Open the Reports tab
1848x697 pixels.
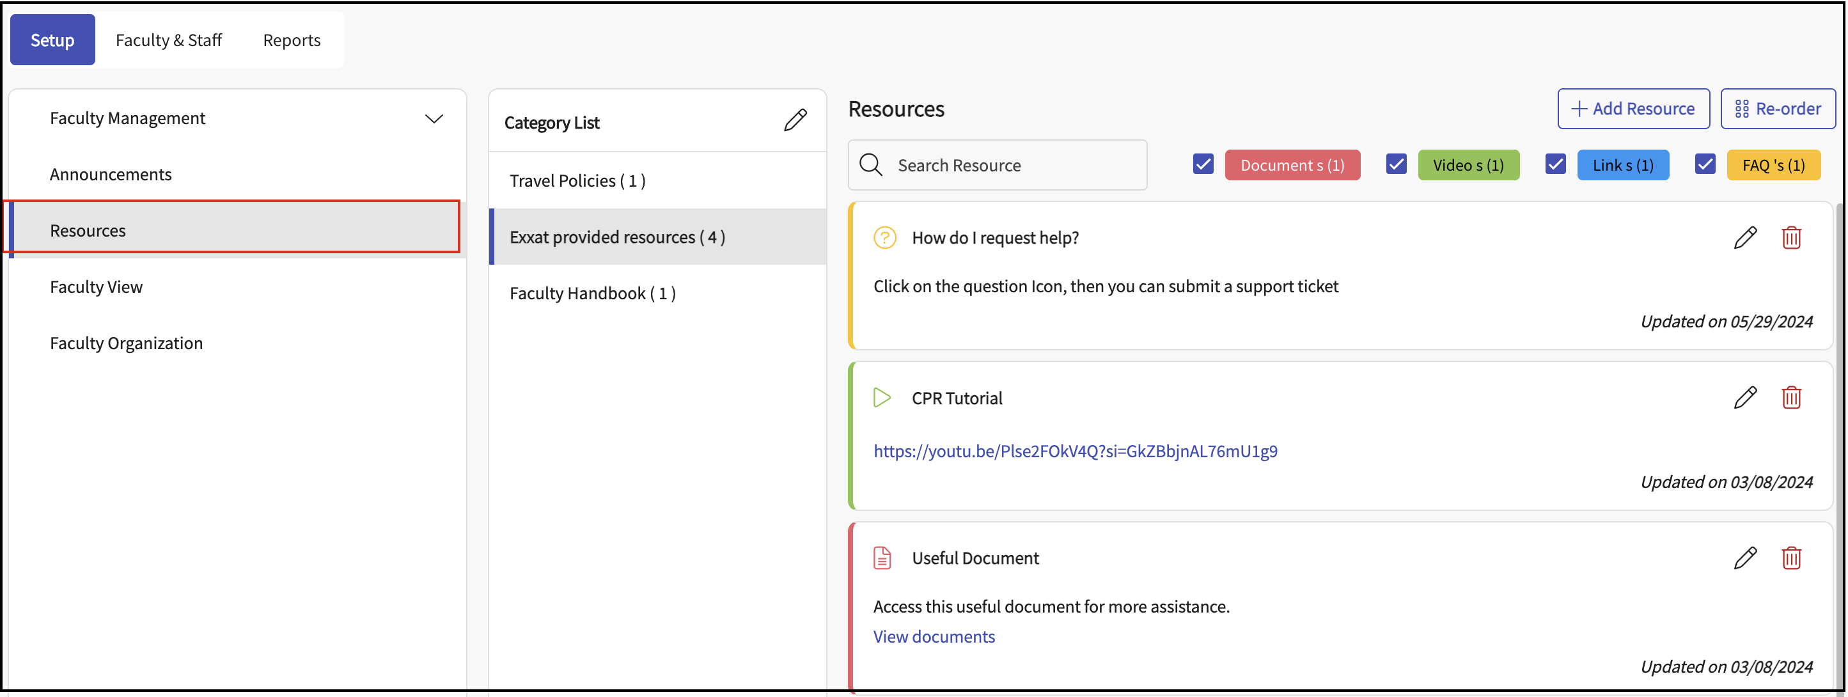tap(291, 40)
